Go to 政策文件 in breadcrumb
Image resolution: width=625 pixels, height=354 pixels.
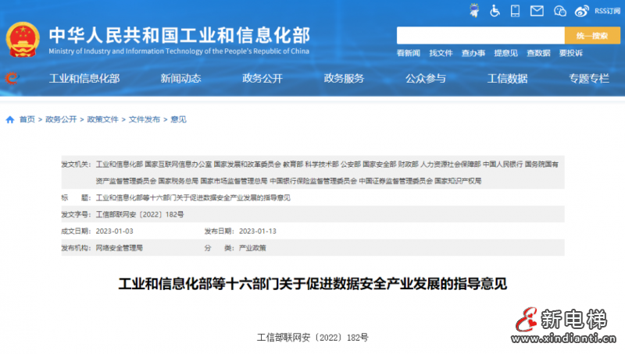point(102,119)
